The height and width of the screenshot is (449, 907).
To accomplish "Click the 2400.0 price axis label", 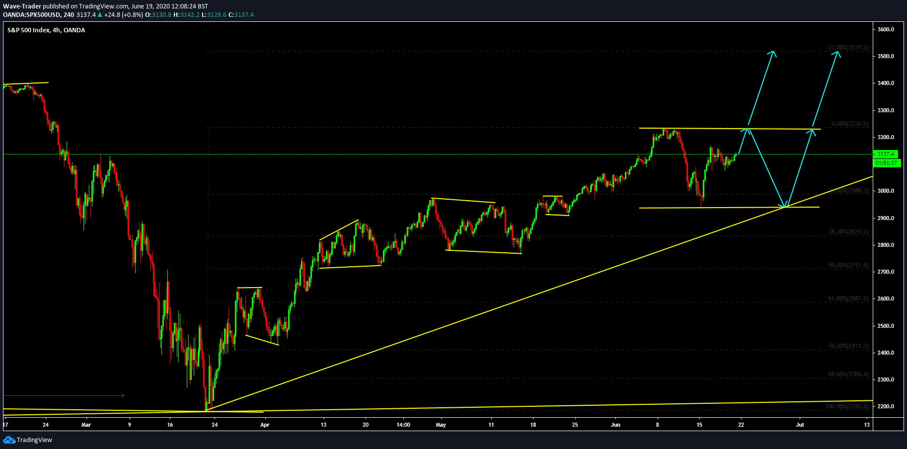I will point(886,353).
